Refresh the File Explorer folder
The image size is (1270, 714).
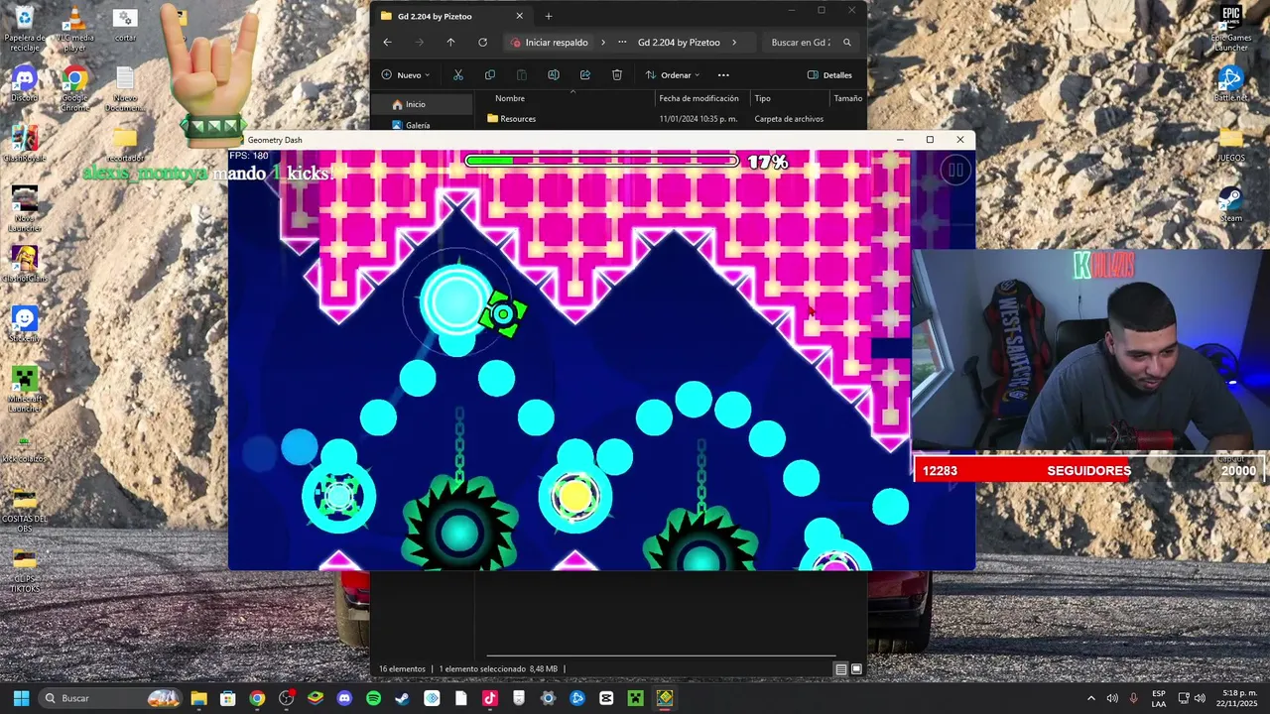coord(482,43)
